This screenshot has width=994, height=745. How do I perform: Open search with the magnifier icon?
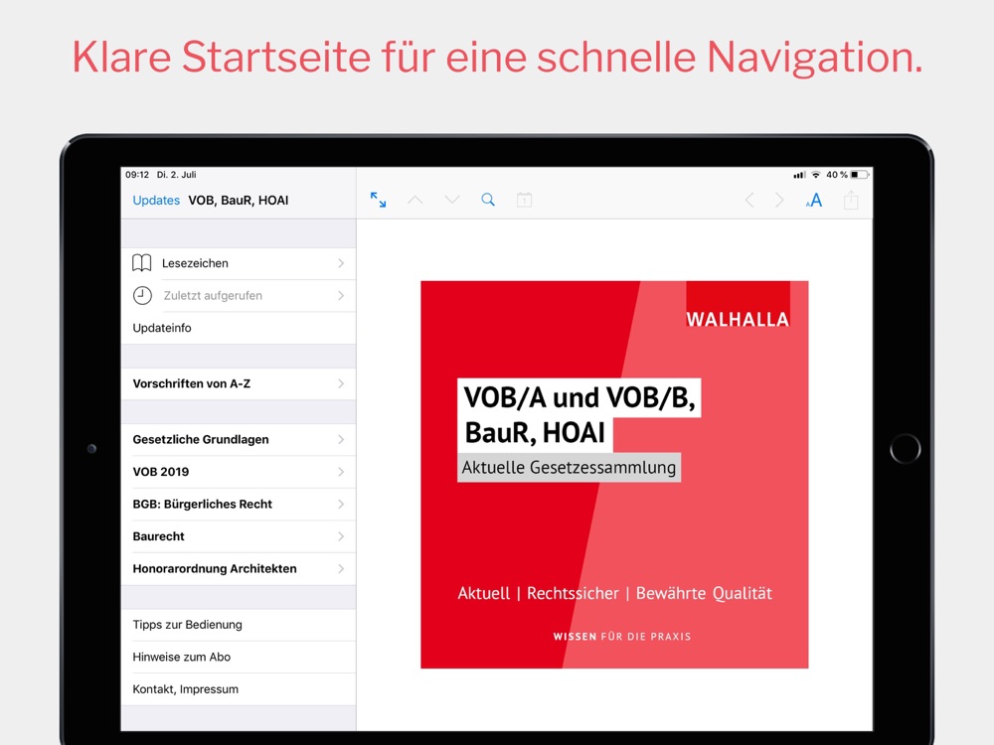pos(487,200)
